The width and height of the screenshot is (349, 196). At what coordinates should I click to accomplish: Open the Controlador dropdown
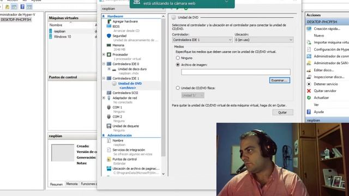pos(202,40)
